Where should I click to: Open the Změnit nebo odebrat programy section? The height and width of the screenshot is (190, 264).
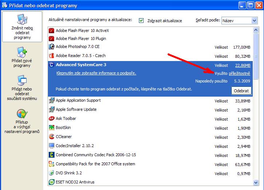22,27
